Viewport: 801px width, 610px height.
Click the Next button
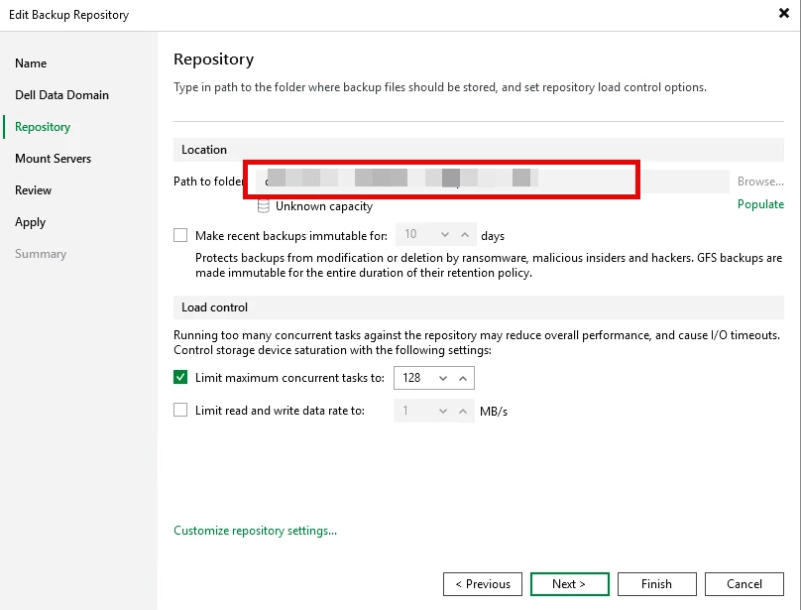coord(570,584)
